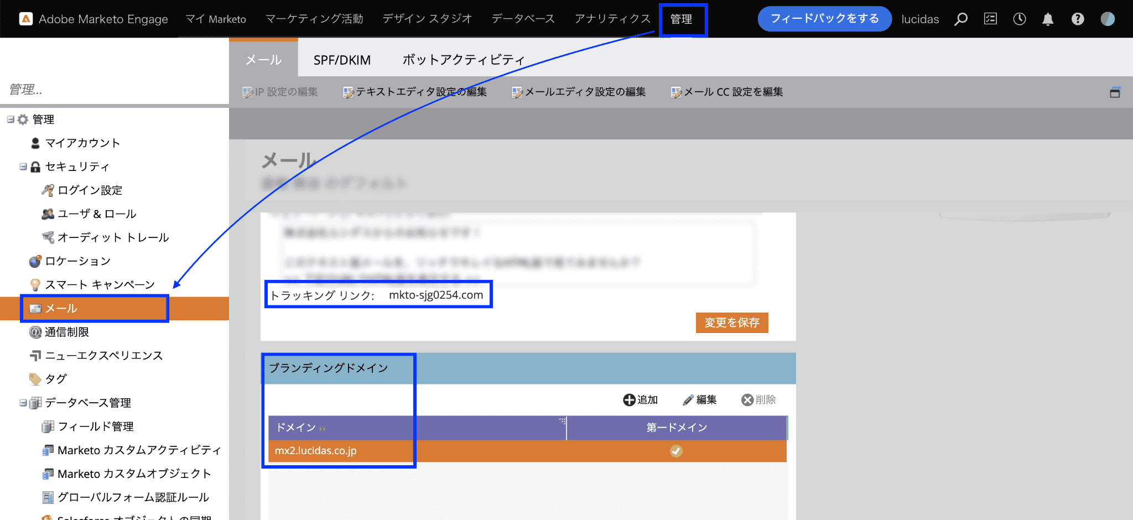Open the help question mark icon
This screenshot has width=1133, height=520.
coord(1077,19)
